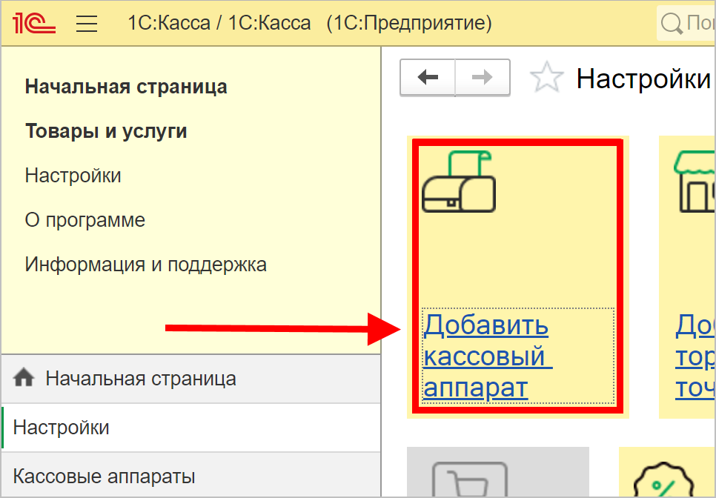
Task: Open Начальная страница in section menu
Action: [126, 87]
